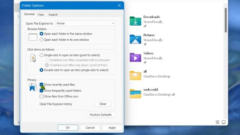This screenshot has width=240, height=135.
Task: Click the 'OneDrive\Desktop\all' path text
Action: [159, 94]
